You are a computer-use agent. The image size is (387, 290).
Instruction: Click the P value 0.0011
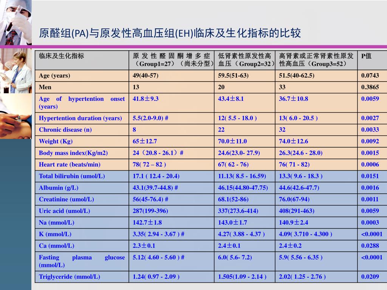(x=370, y=199)
